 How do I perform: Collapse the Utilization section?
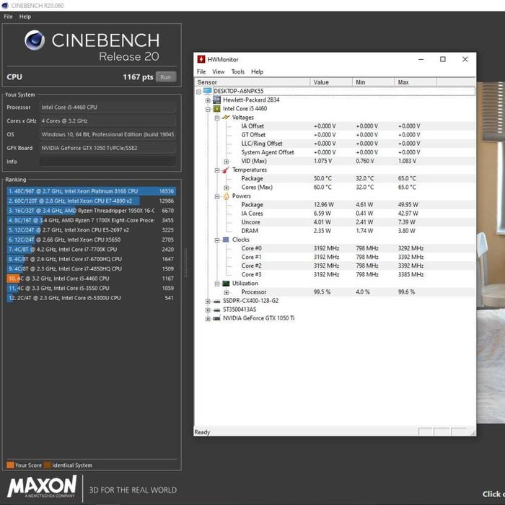[x=217, y=284]
